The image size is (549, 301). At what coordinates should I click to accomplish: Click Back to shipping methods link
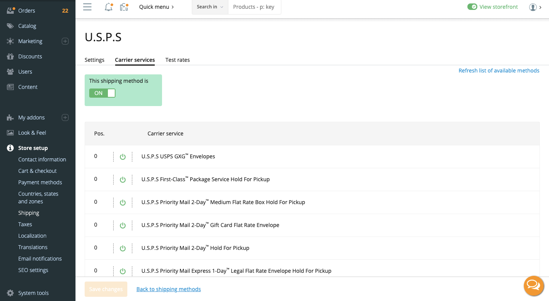pos(169,289)
